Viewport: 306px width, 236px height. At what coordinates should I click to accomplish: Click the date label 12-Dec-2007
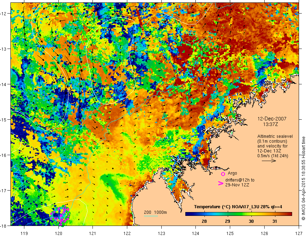(272, 119)
